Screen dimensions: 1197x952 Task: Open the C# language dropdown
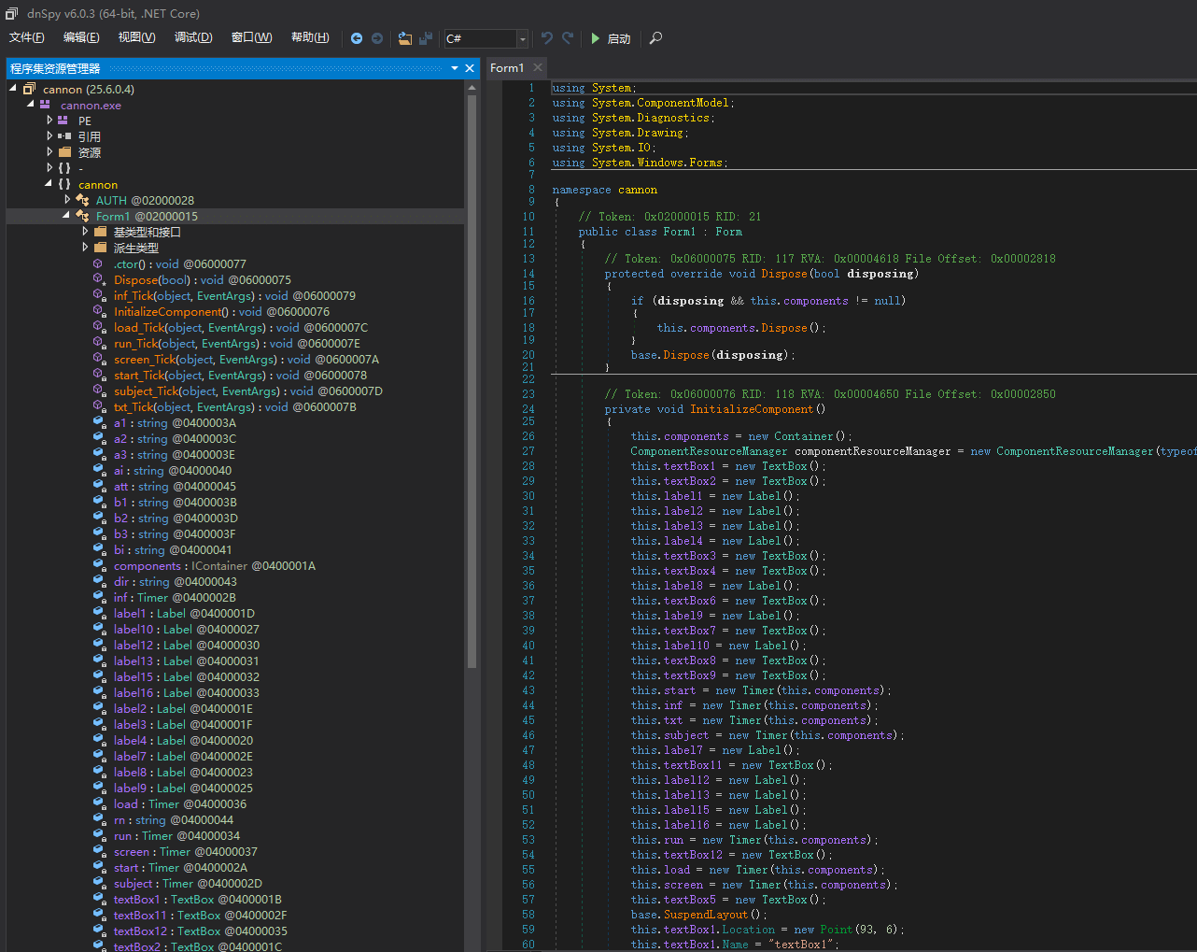click(522, 38)
